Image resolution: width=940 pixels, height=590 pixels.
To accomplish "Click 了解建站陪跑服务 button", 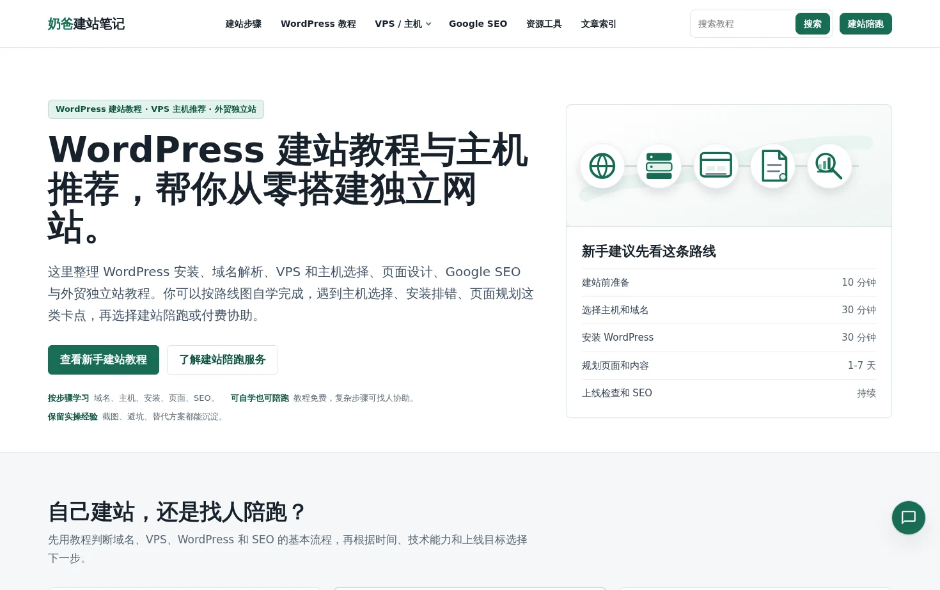I will point(223,360).
